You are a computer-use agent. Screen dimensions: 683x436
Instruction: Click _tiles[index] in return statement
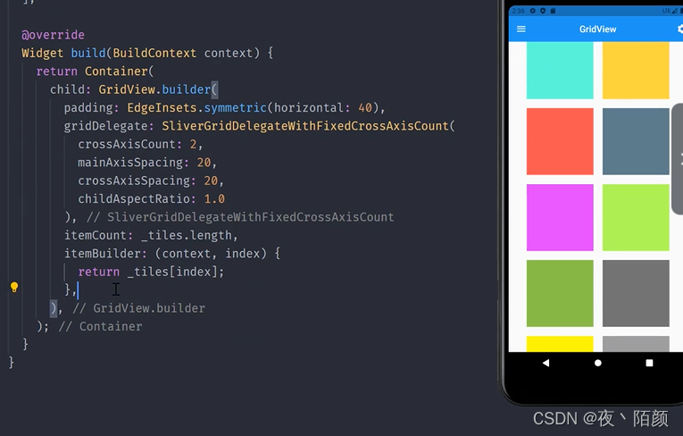click(172, 272)
